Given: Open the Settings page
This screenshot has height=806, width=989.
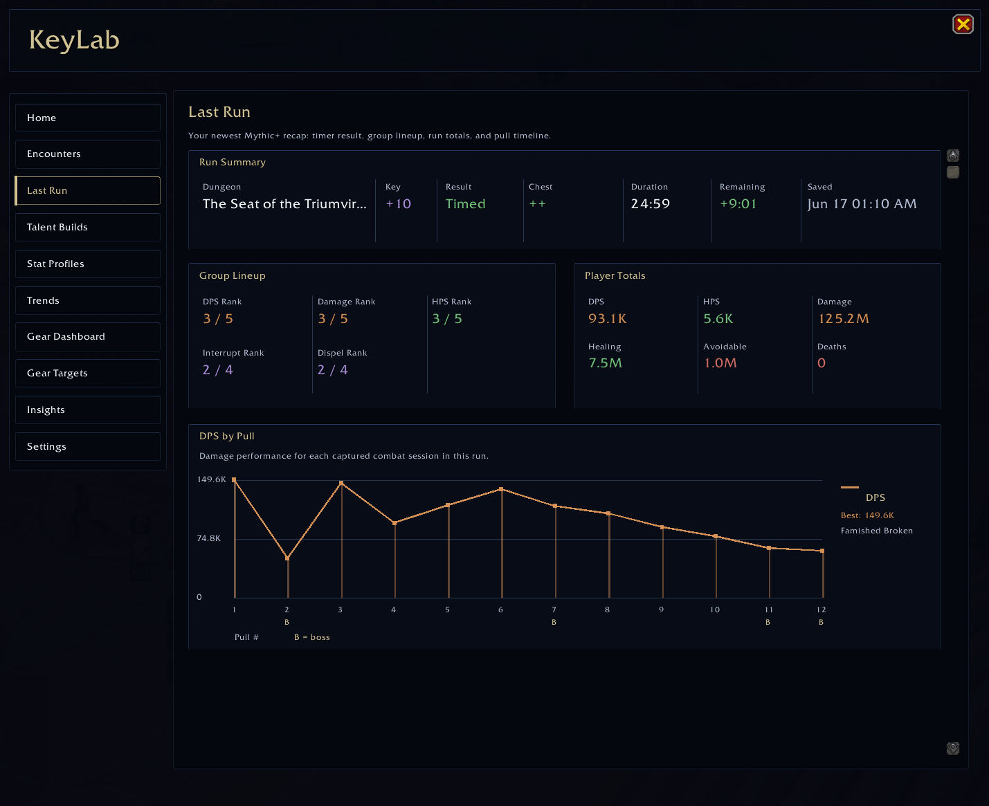Looking at the screenshot, I should tap(88, 446).
